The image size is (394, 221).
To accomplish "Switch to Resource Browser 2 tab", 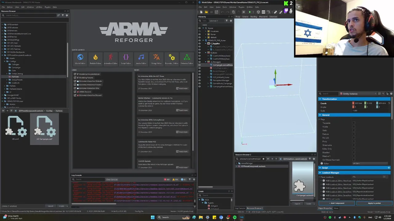I will (x=255, y=208).
